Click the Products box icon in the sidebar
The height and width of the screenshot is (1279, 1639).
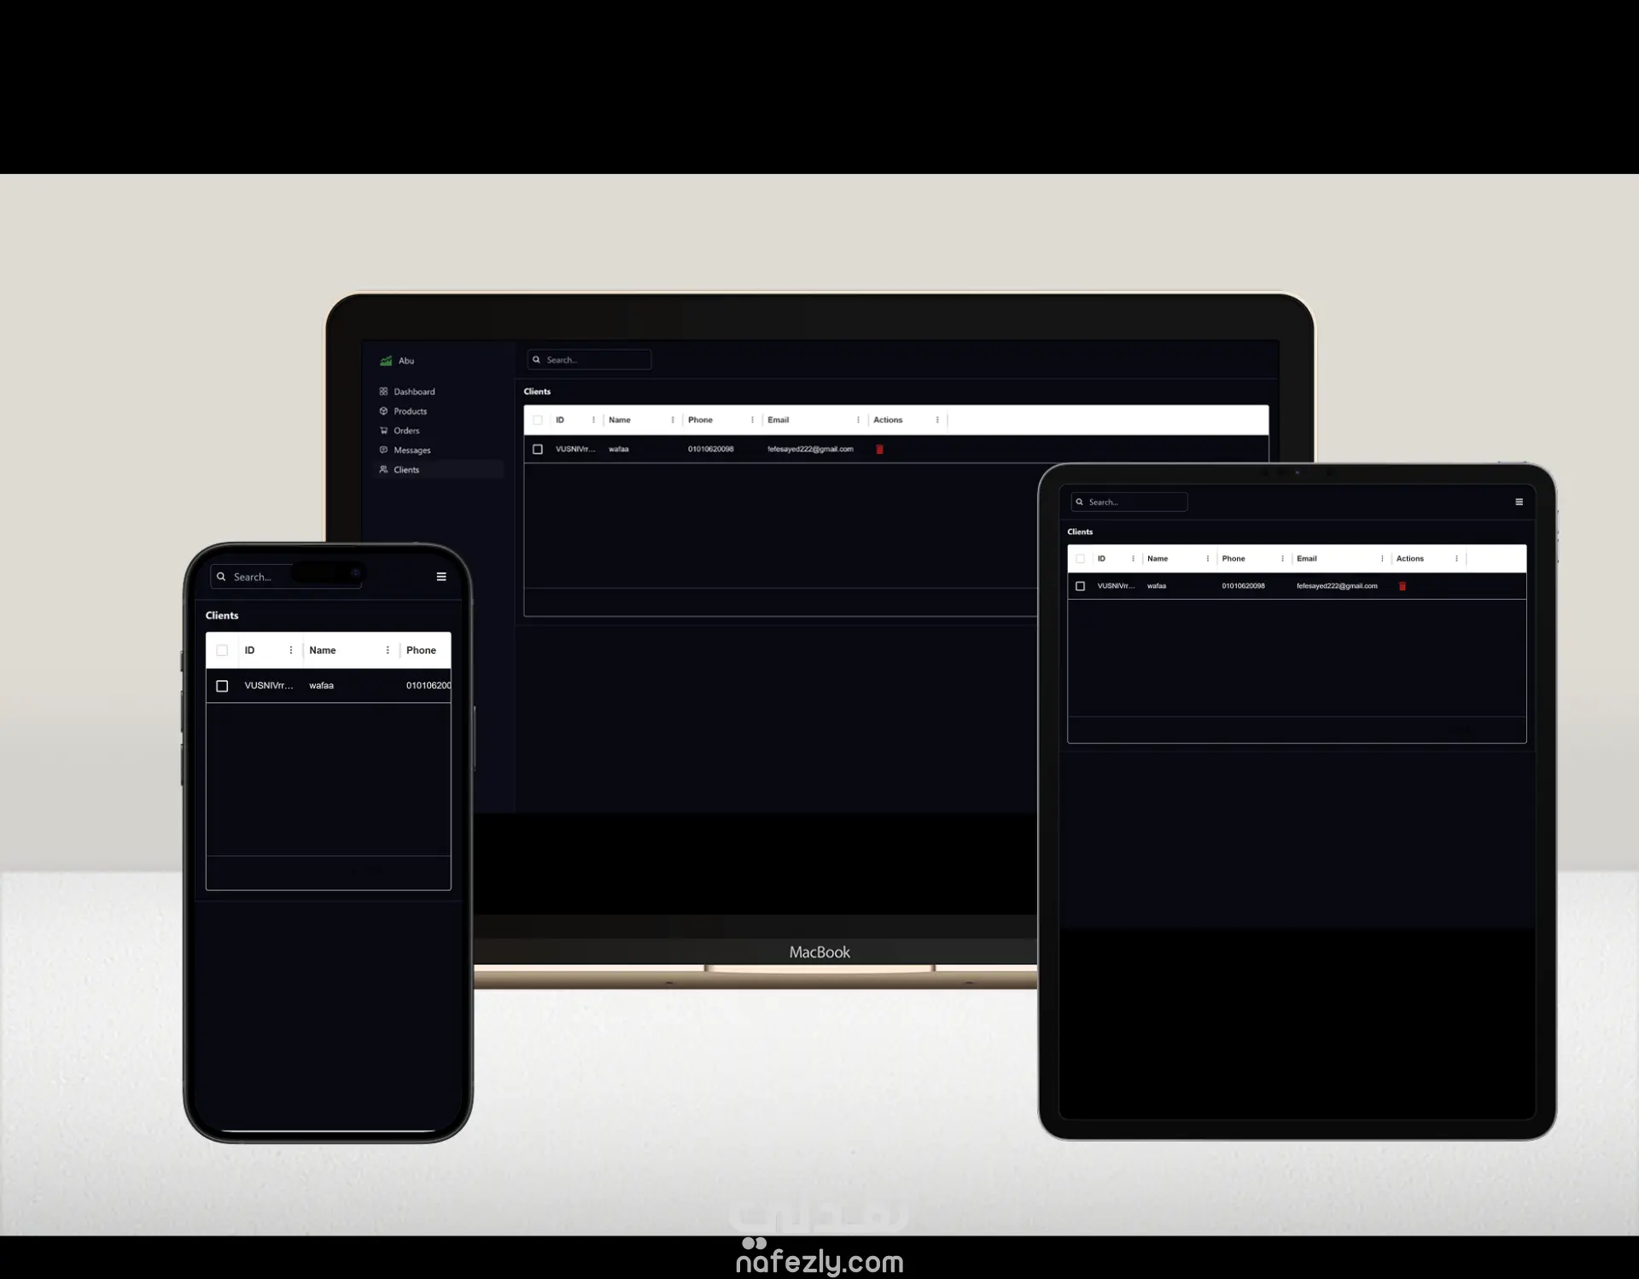[x=383, y=411]
